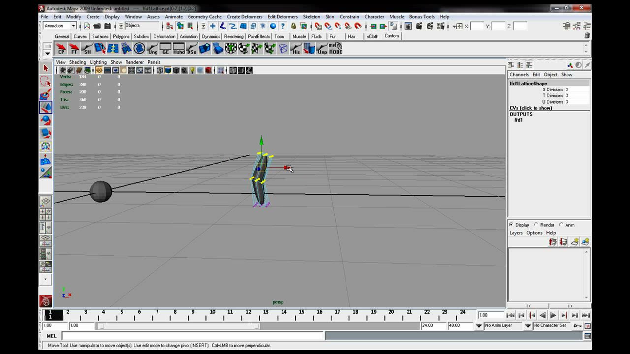Open the Skeleton menu
Screen dimensions: 630x354
[x=311, y=17]
